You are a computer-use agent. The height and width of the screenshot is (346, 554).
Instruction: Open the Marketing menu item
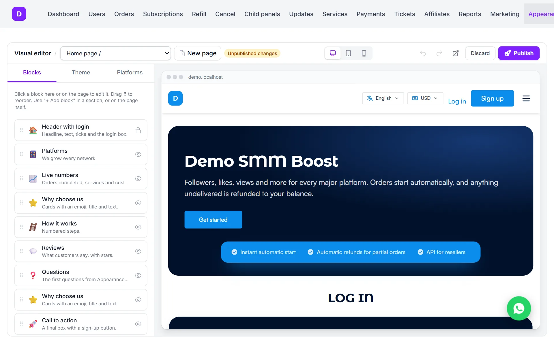505,14
